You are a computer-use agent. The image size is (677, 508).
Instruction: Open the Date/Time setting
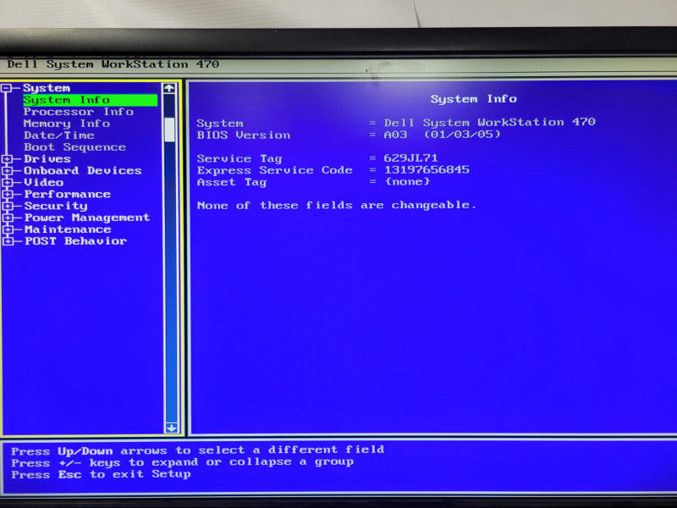[58, 135]
